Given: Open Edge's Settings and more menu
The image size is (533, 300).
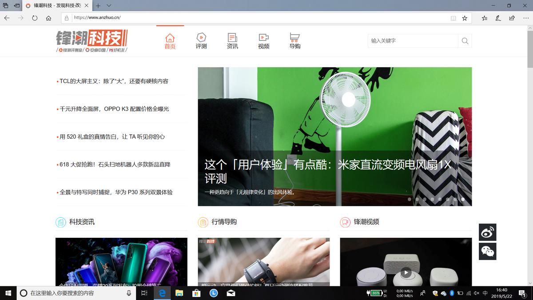Looking at the screenshot, I should point(527,18).
